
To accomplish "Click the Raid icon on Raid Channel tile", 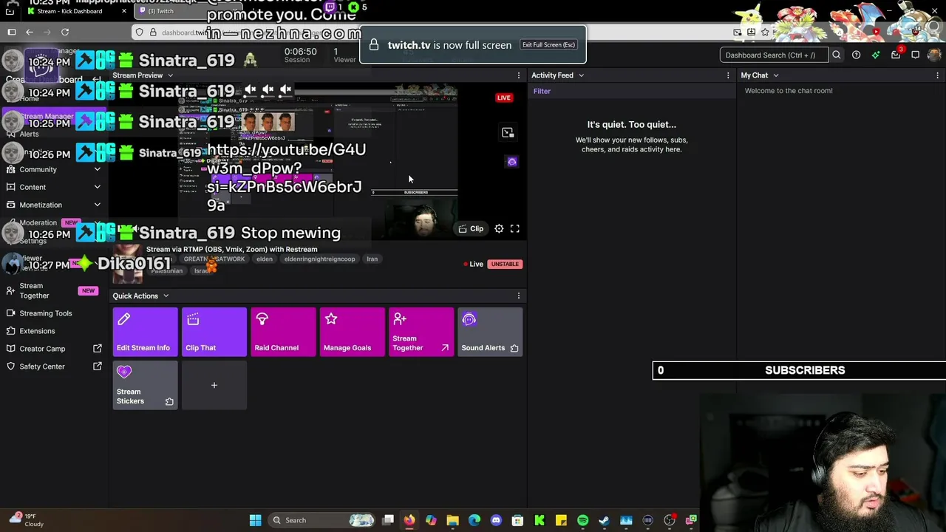I will pos(262,319).
